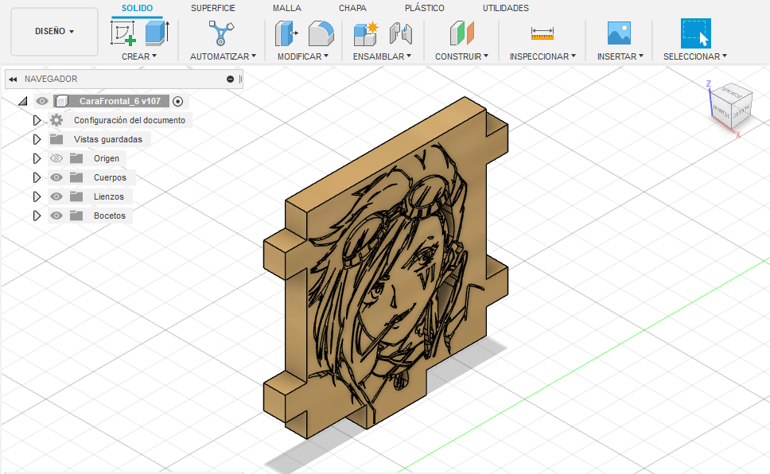Activate the CaraFrontal_6 component radio button

(177, 101)
